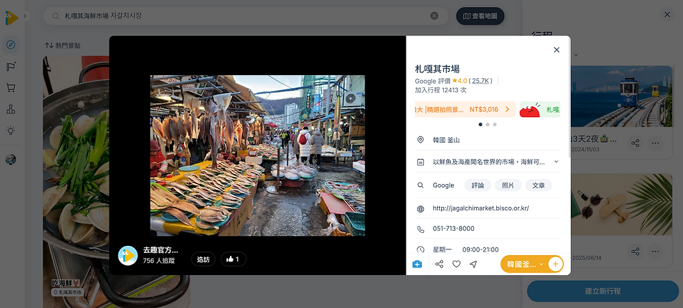Viewport: 683px width, 308px height.
Task: Open the 熱門景點 sort dropdown
Action: tap(63, 45)
